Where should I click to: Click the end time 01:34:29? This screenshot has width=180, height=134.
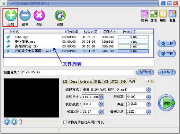click(88, 51)
